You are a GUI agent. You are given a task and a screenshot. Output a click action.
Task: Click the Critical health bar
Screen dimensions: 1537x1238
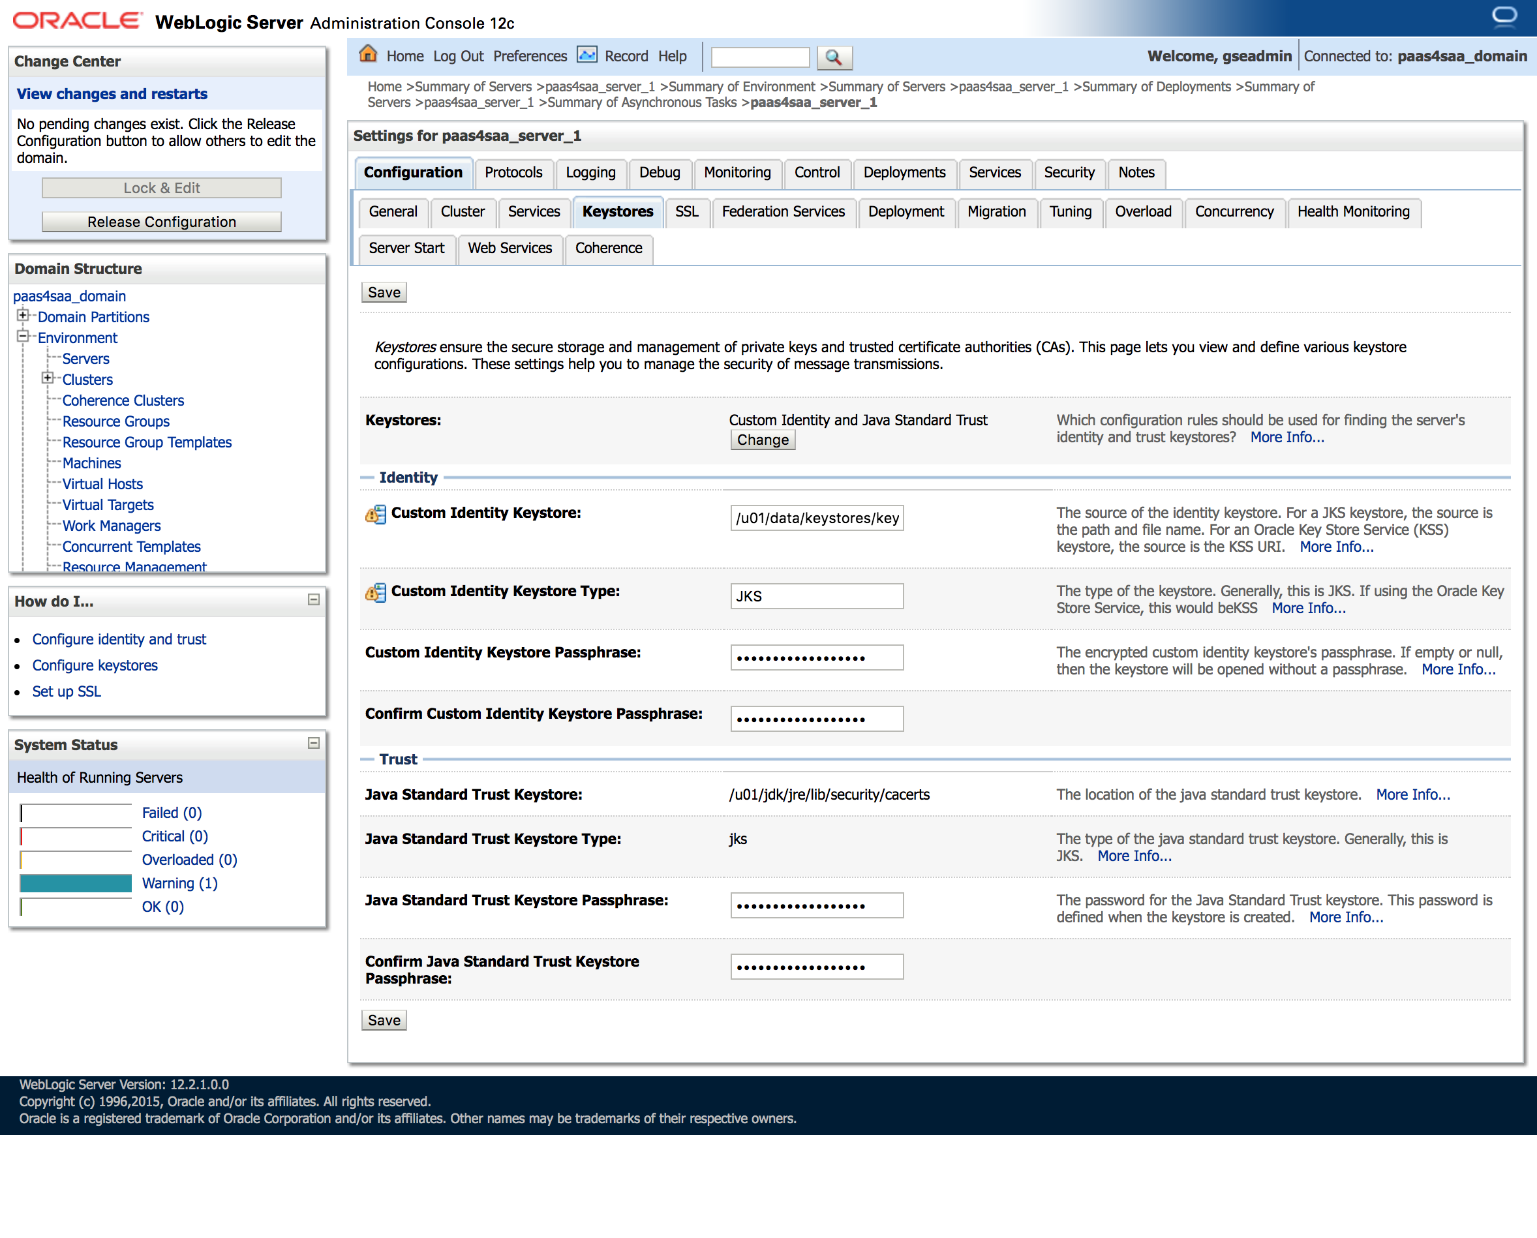[x=76, y=836]
